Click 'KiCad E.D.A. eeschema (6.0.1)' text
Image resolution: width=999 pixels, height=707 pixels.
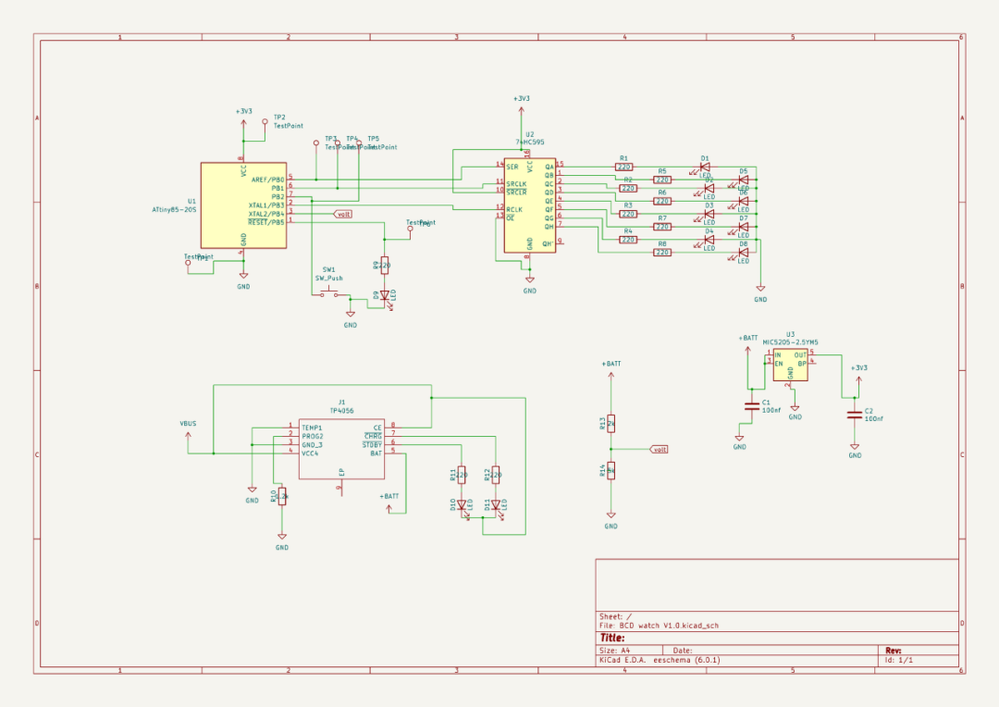point(660,660)
